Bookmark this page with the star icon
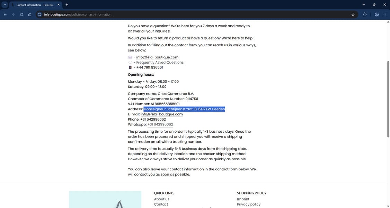390x208 pixels. tap(353, 15)
